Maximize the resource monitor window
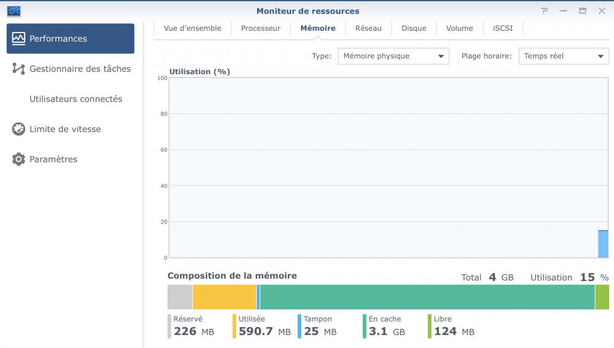This screenshot has height=348, width=614. [583, 11]
